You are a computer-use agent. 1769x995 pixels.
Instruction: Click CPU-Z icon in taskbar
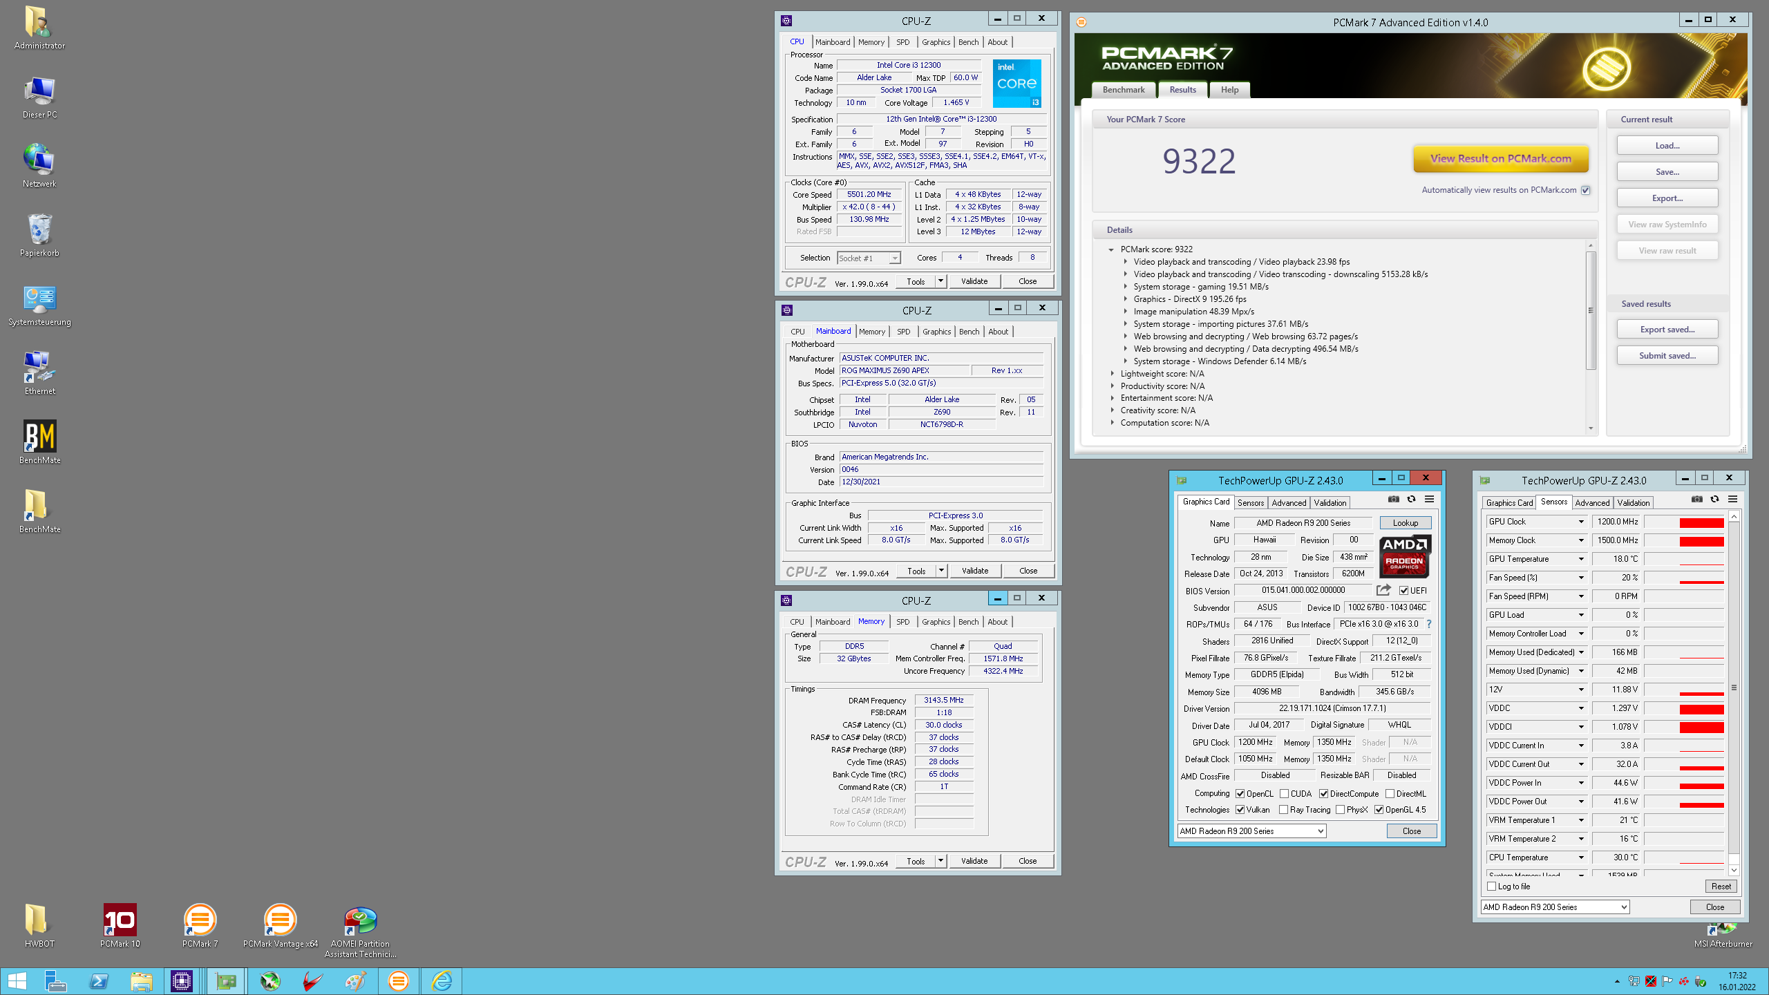pos(182,980)
